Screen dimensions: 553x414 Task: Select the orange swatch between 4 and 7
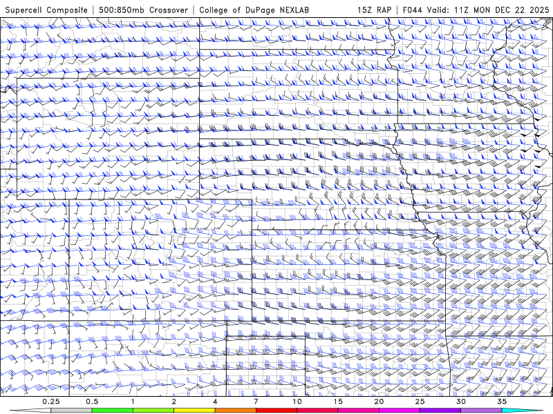(235, 411)
